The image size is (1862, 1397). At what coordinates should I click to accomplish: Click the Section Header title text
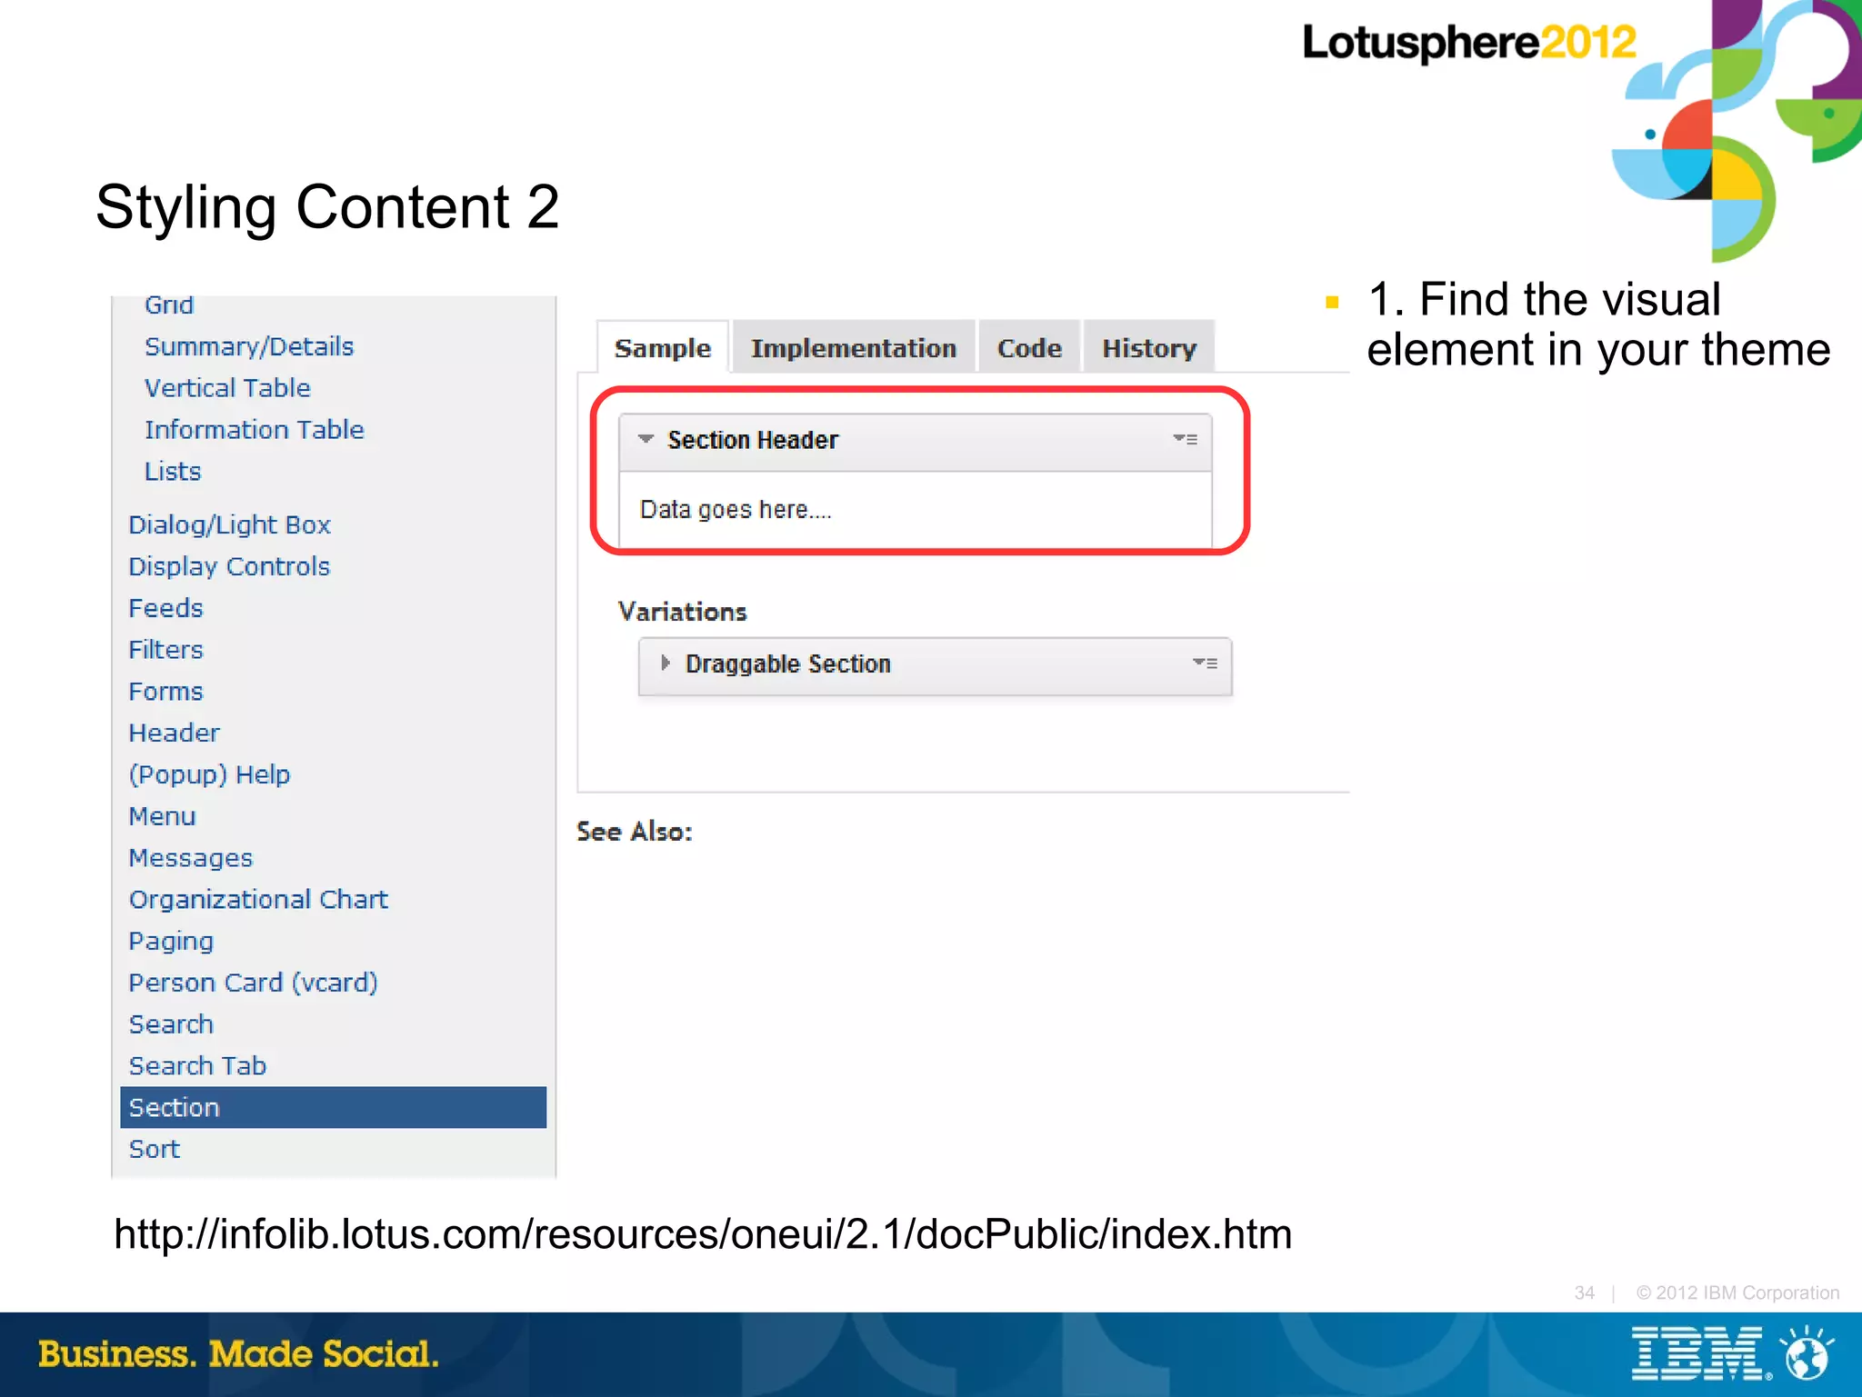click(753, 440)
